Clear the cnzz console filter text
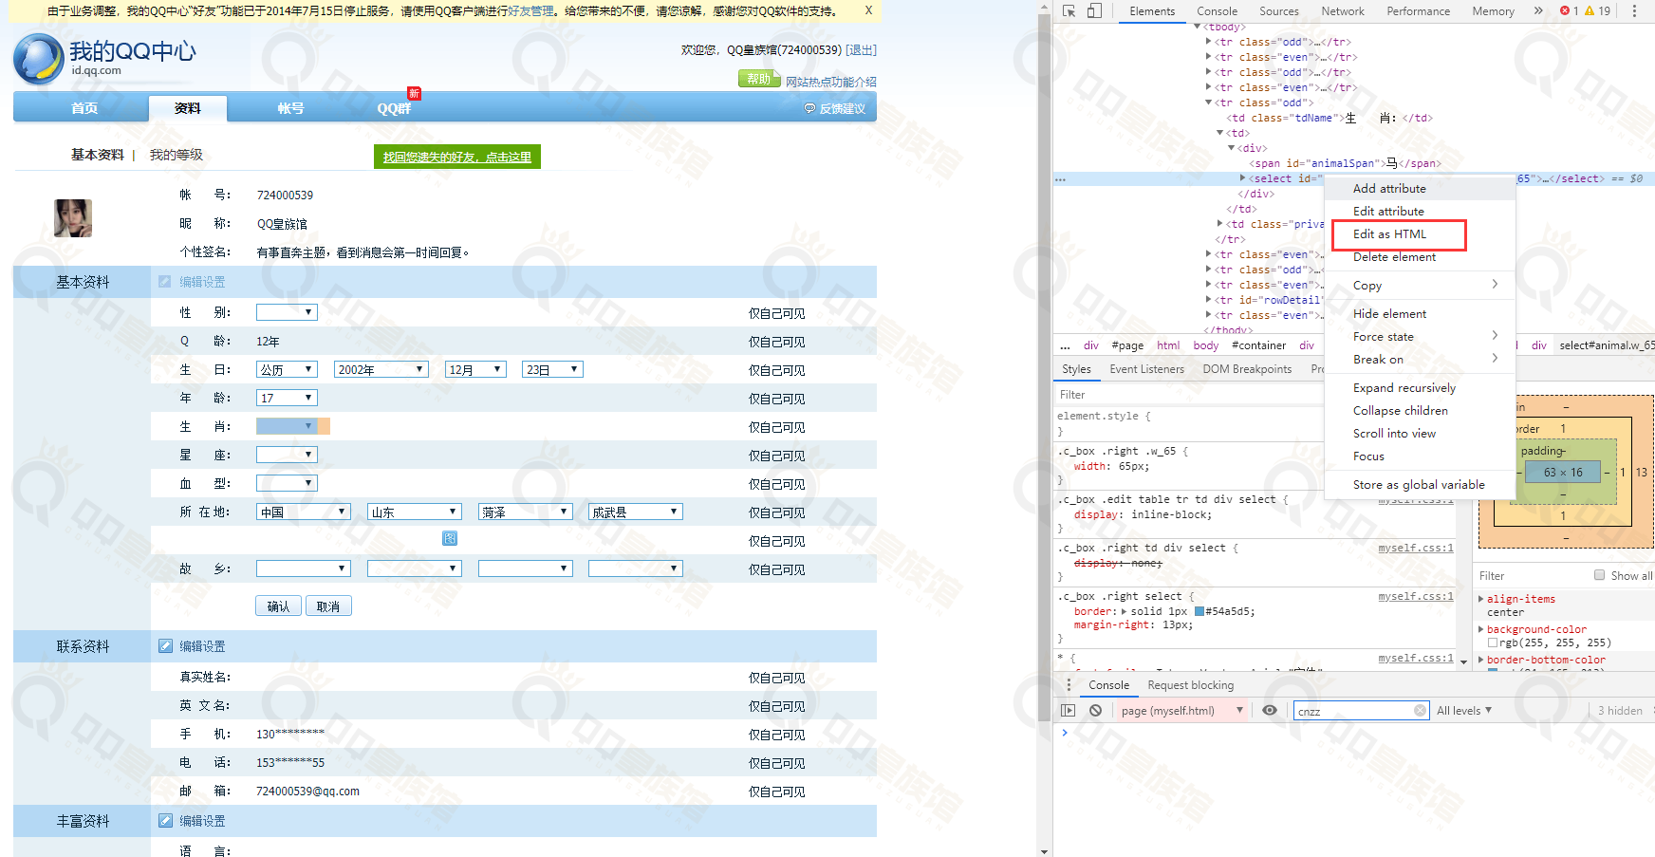1655x857 pixels. (1420, 711)
